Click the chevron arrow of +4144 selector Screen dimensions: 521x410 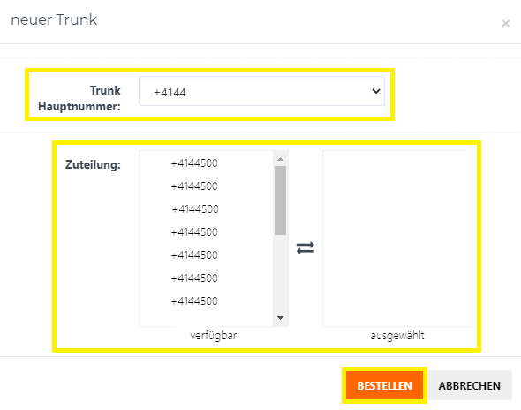click(376, 91)
